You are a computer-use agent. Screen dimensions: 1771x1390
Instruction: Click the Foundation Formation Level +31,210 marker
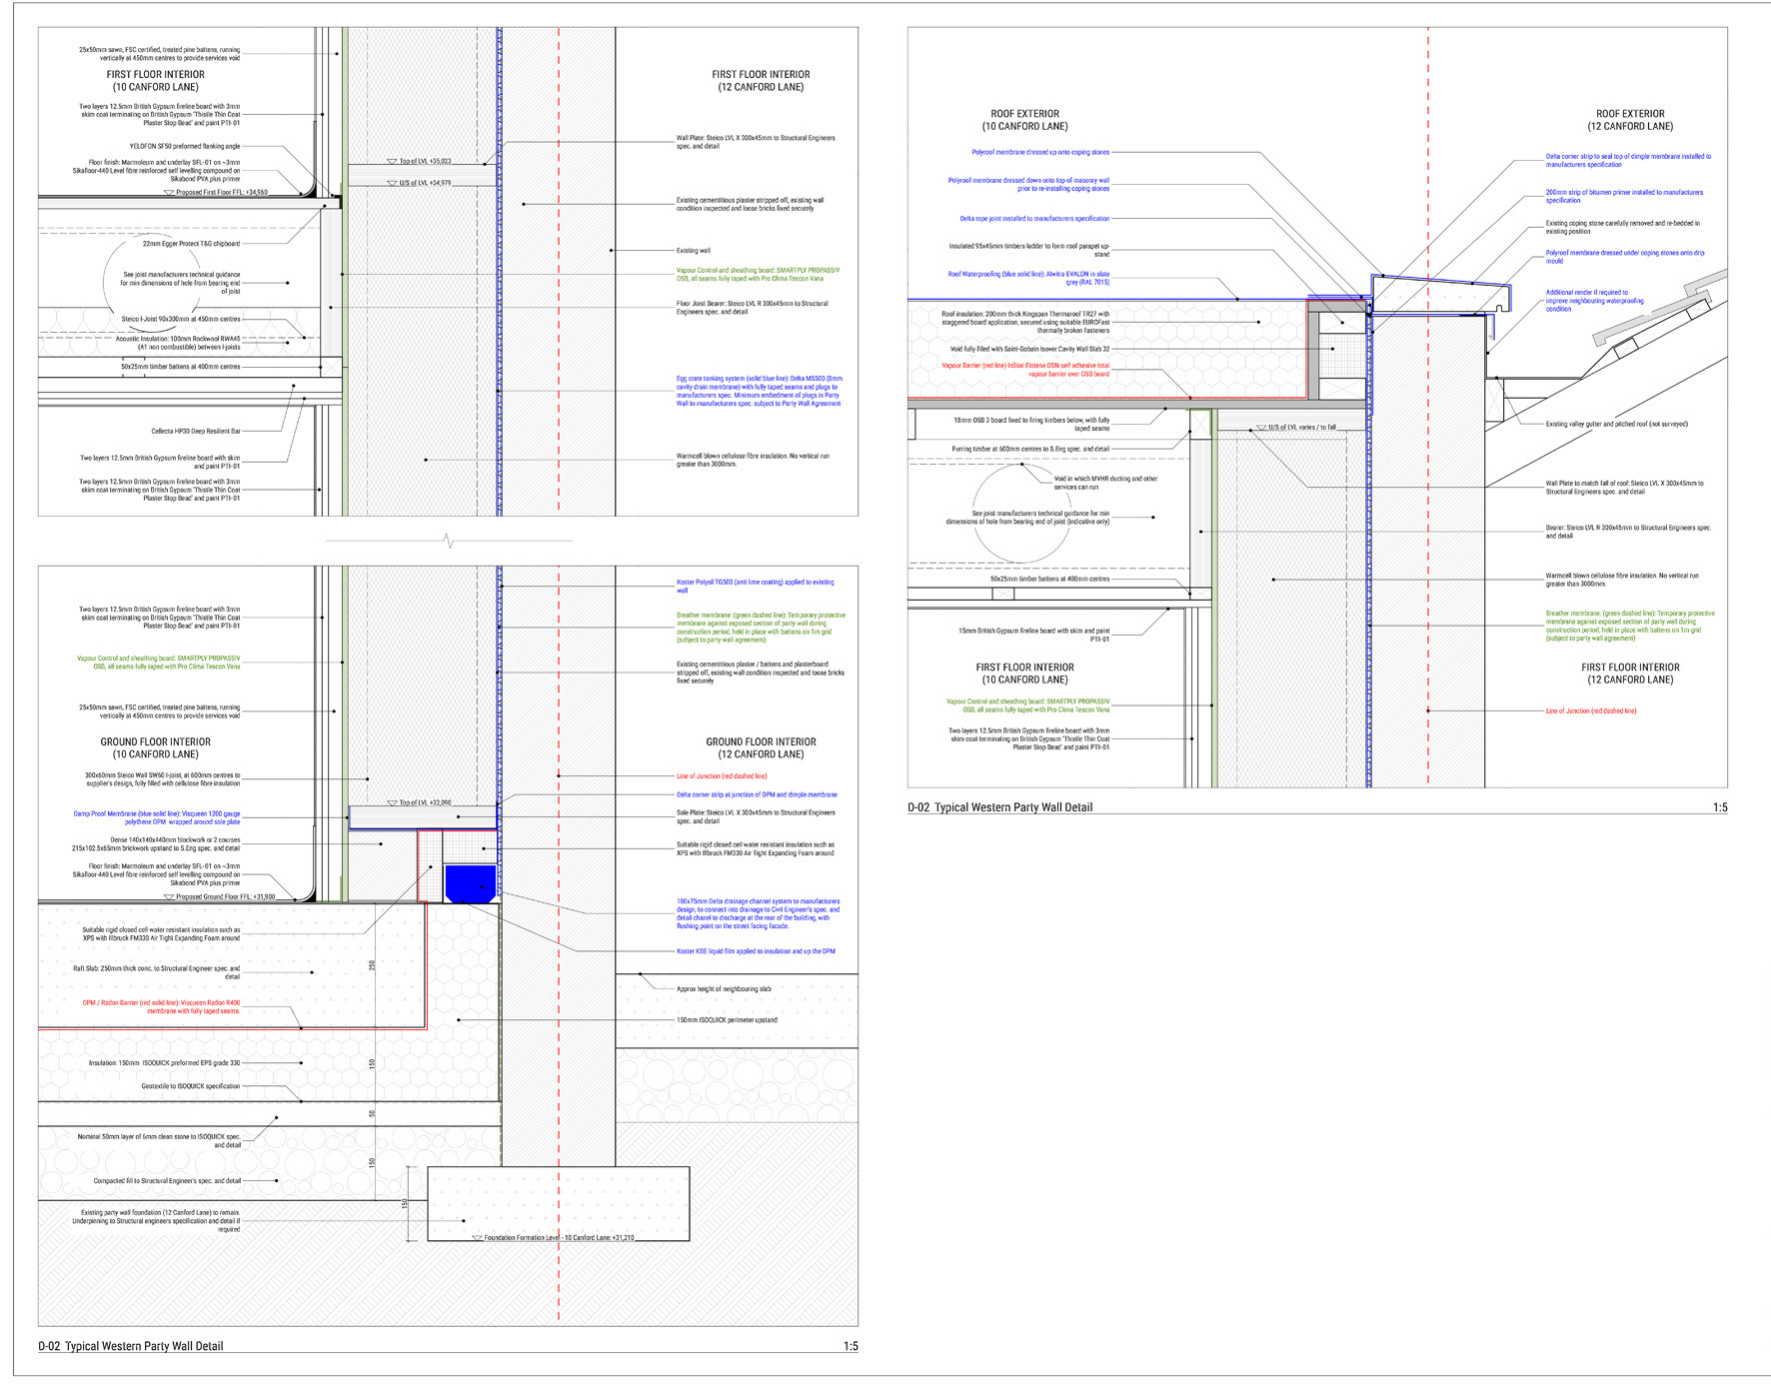coord(558,1237)
